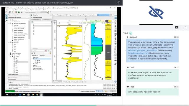
Task: Open the Документ menu
Action: click(x=8, y=10)
